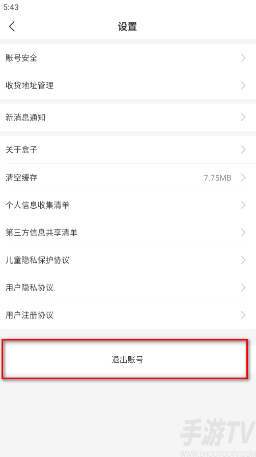The width and height of the screenshot is (256, 457).
Task: Tap the chevron beside 关于盒子
Action: tap(243, 150)
